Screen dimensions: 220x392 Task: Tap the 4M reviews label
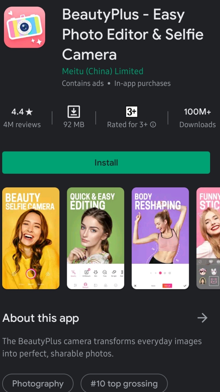pos(22,125)
